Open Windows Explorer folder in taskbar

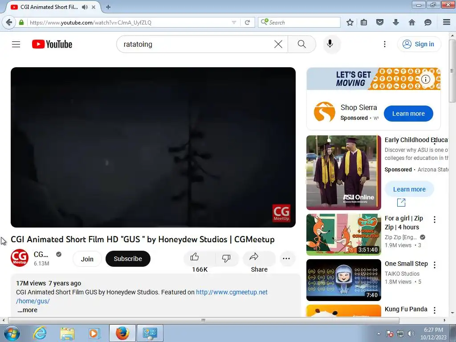click(x=67, y=333)
